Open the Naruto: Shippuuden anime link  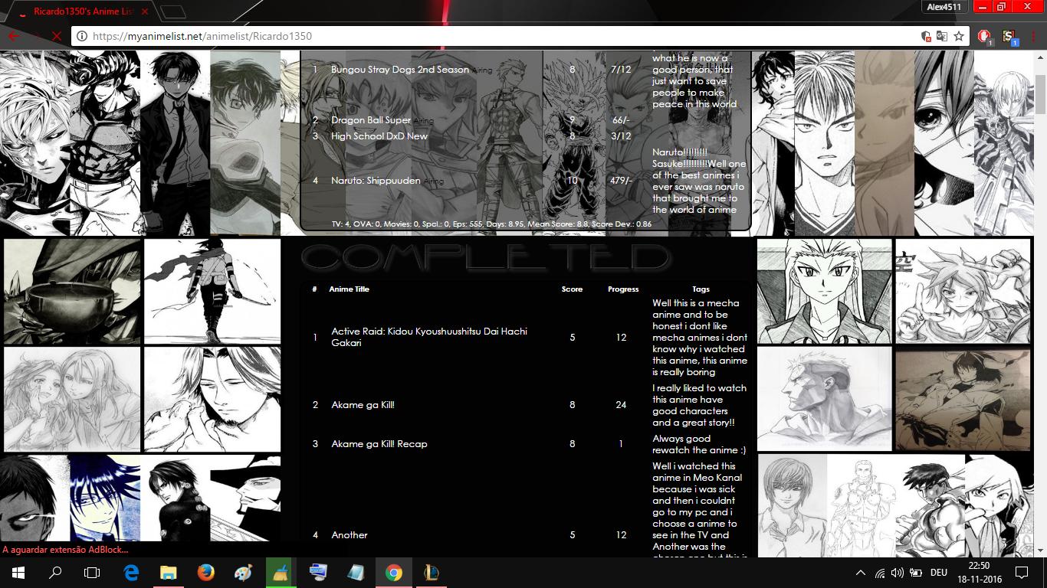(376, 181)
